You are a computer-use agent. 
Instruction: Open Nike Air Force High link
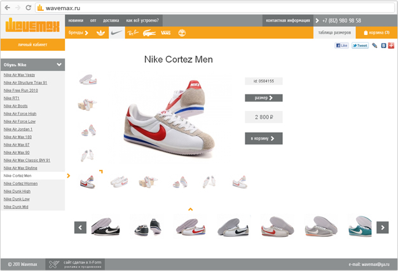tap(20, 114)
